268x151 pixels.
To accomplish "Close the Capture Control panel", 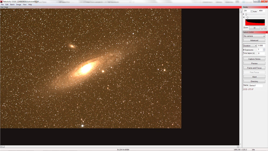I will coord(266,32).
